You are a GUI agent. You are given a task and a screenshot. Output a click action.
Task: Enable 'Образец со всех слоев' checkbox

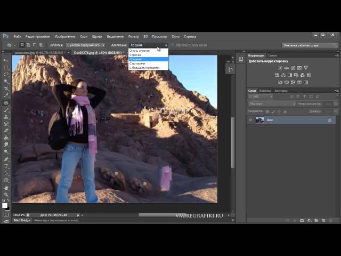point(173,45)
